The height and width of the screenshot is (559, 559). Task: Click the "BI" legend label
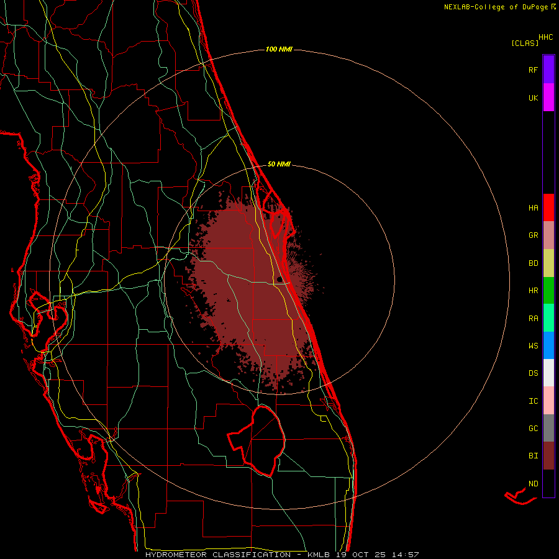[x=533, y=456]
